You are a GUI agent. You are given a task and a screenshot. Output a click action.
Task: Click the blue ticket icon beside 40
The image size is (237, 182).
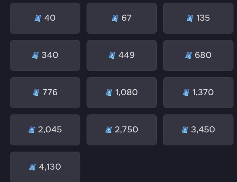click(38, 18)
